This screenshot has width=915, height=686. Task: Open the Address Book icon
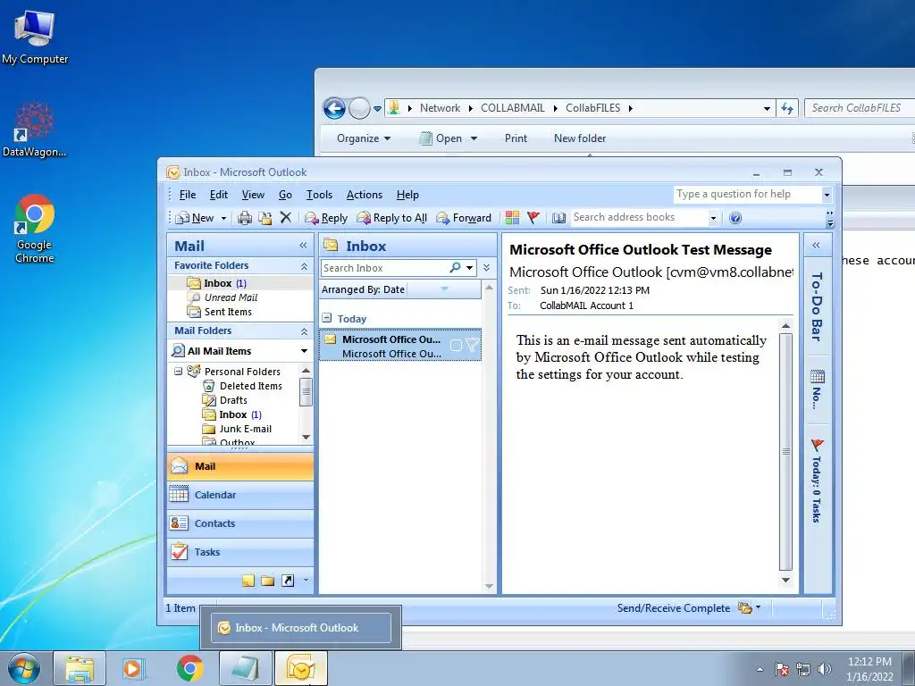click(559, 218)
